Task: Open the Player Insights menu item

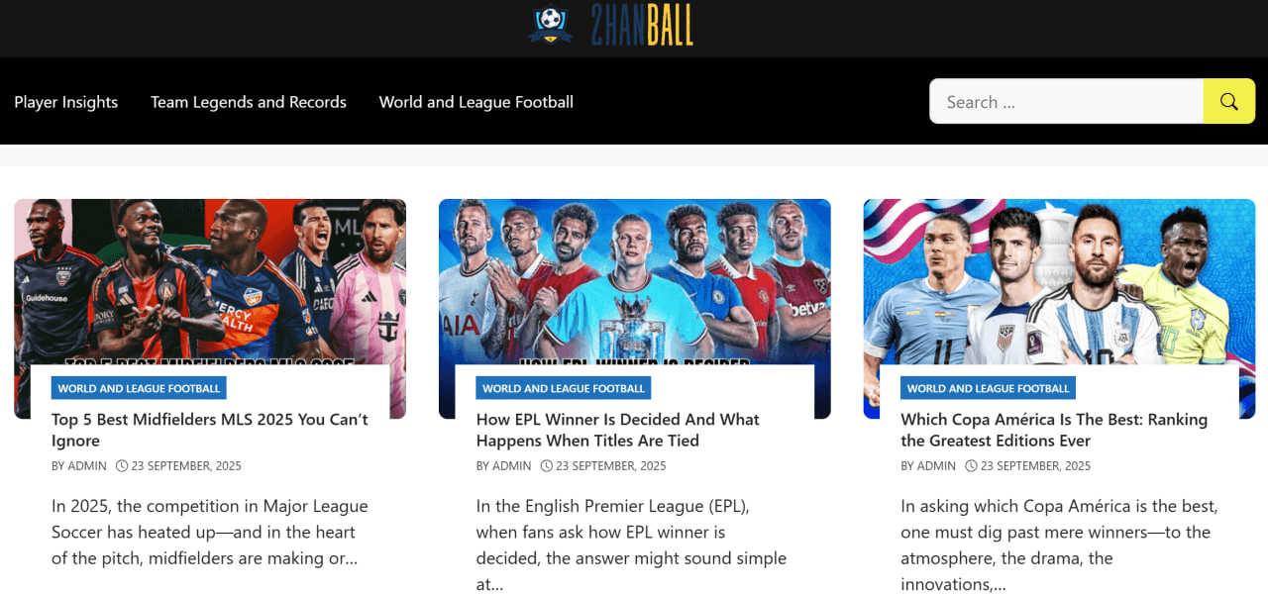Action: tap(66, 102)
